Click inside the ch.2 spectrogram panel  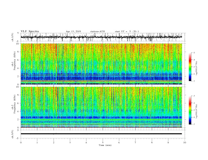(x=101, y=107)
